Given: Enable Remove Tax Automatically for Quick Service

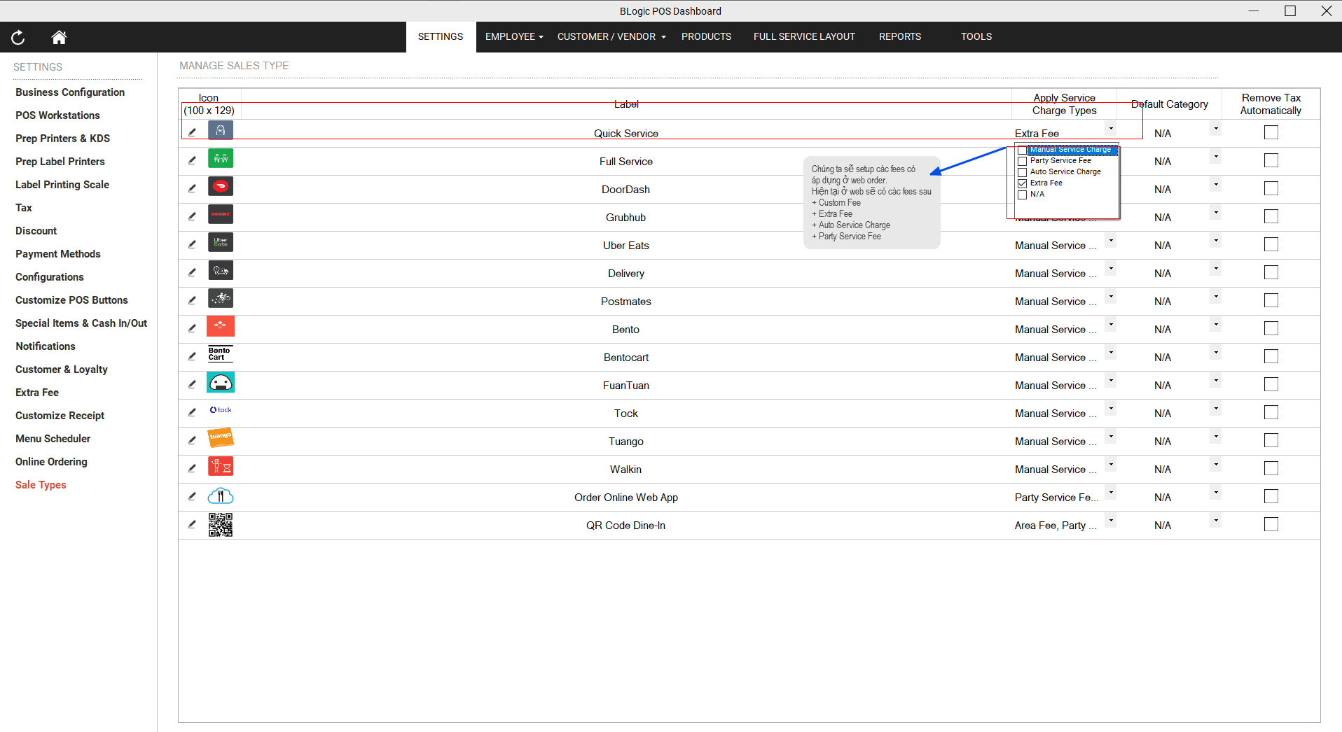Looking at the screenshot, I should pyautogui.click(x=1271, y=133).
